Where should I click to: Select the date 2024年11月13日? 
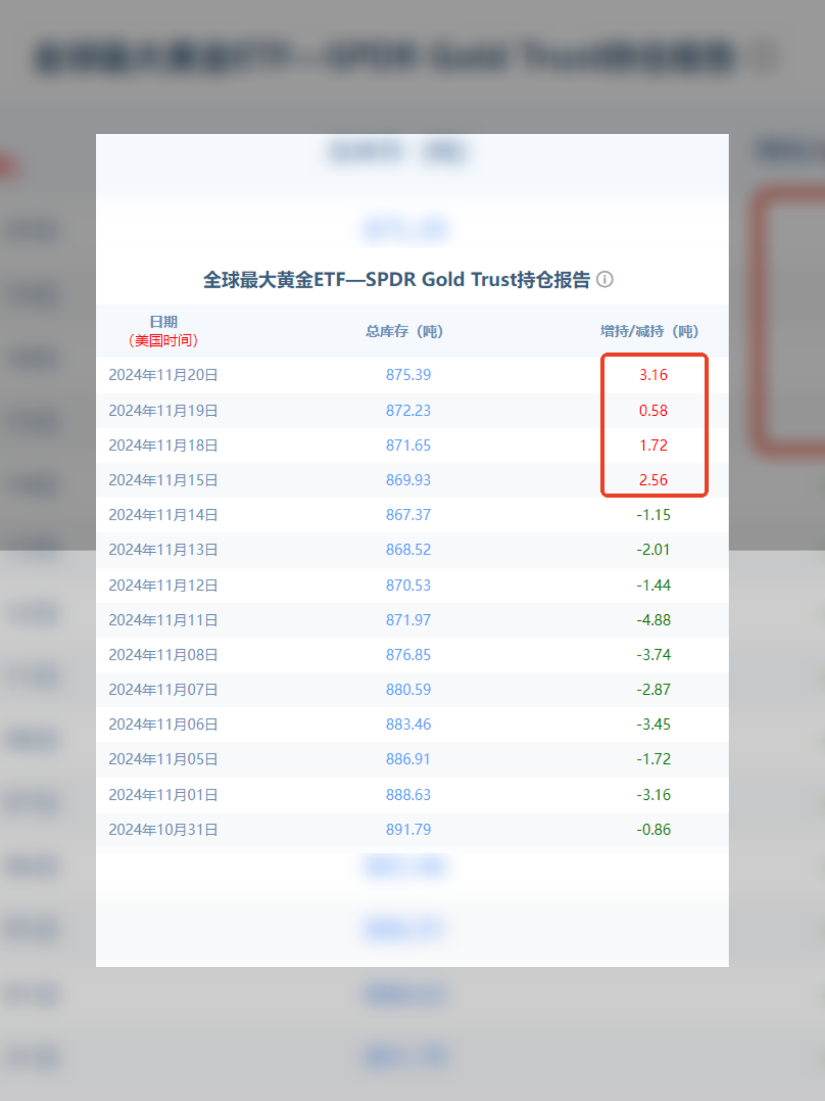pos(163,549)
